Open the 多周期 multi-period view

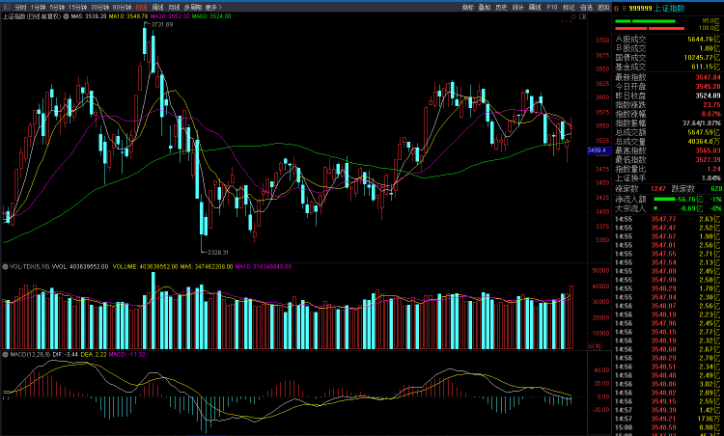(192, 8)
